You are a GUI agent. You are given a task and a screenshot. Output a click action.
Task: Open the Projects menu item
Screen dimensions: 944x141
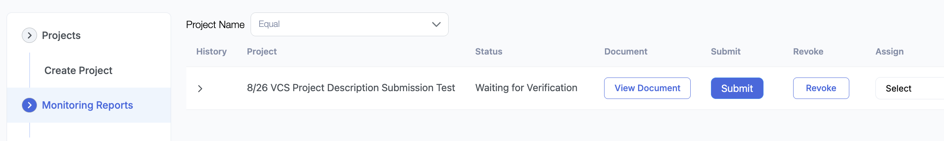(x=61, y=35)
